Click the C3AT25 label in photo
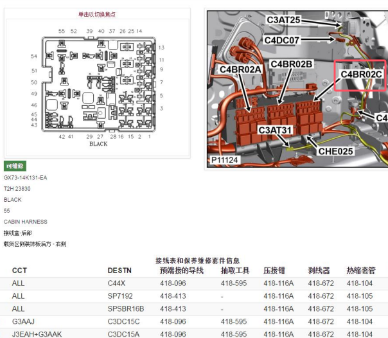This screenshot has width=388, height=338. pyautogui.click(x=283, y=20)
